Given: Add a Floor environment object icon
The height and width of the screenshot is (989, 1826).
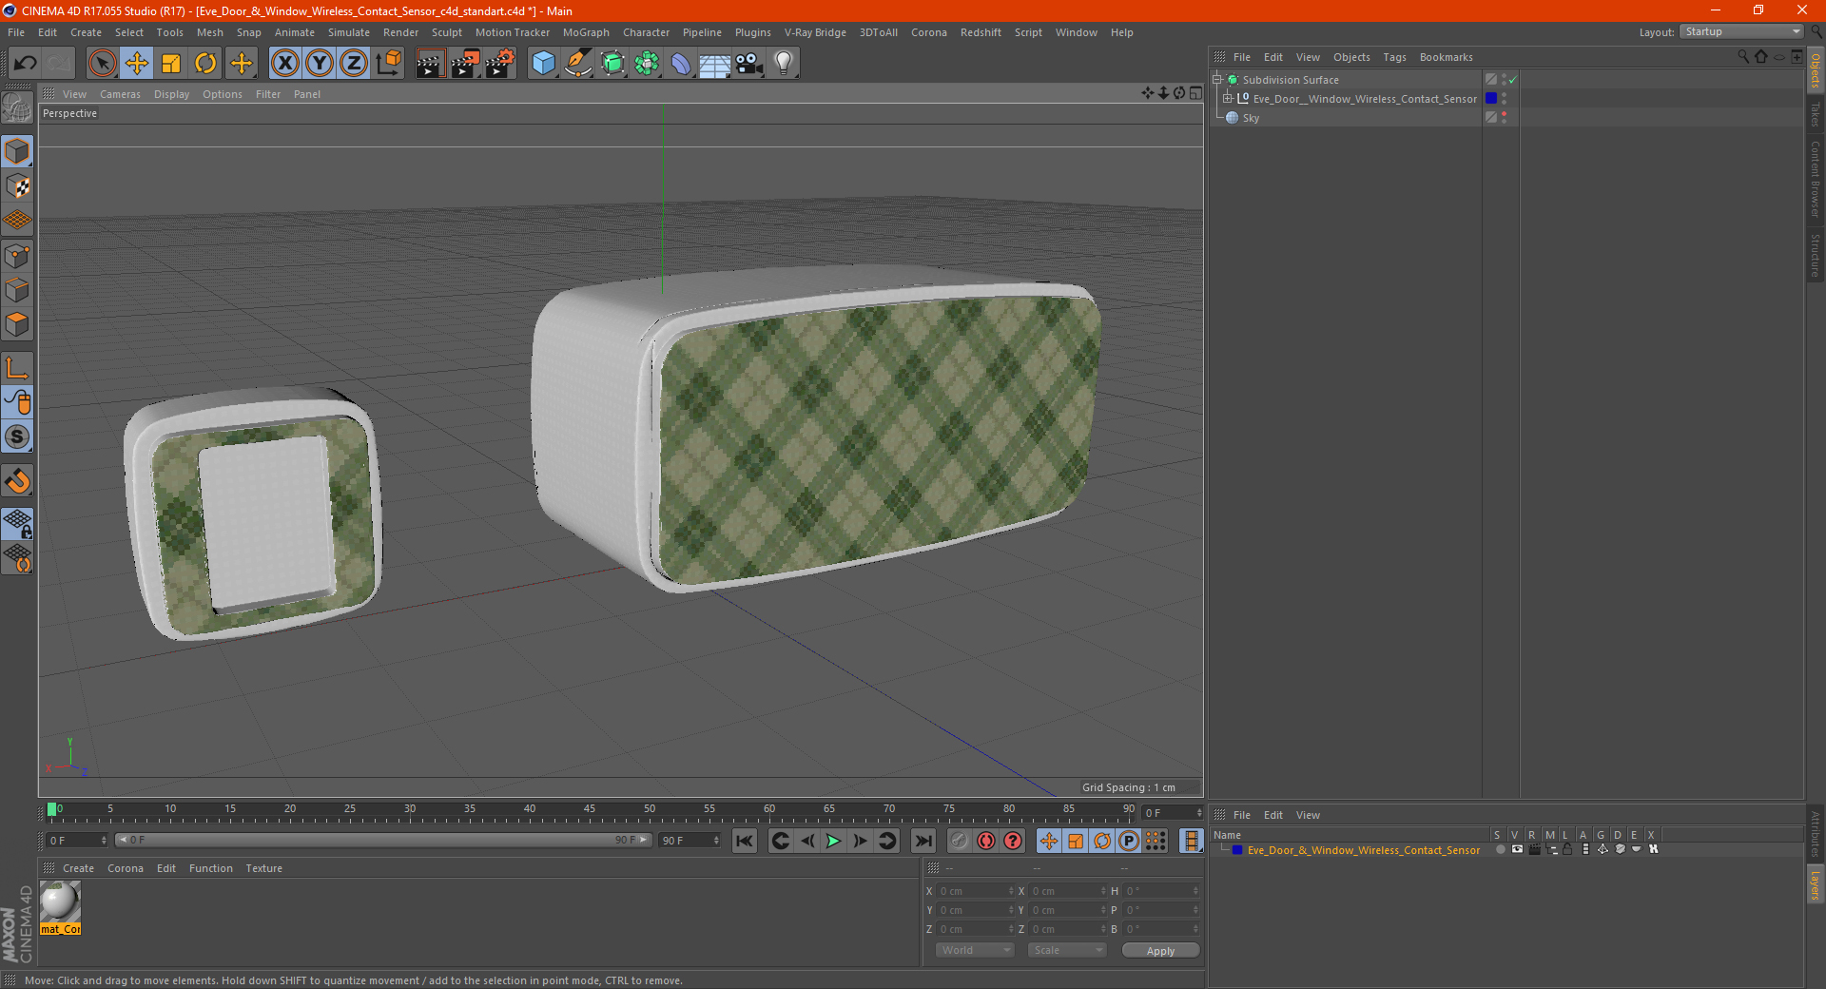Looking at the screenshot, I should [x=714, y=64].
